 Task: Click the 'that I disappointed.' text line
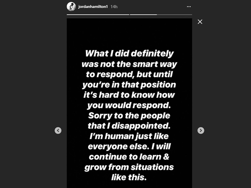(129, 126)
